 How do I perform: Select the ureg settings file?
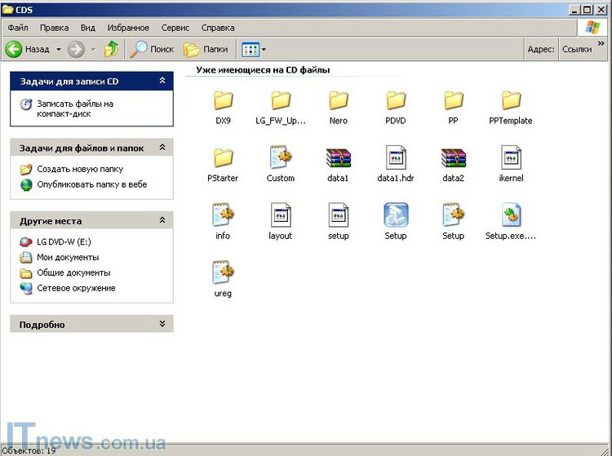point(223,272)
